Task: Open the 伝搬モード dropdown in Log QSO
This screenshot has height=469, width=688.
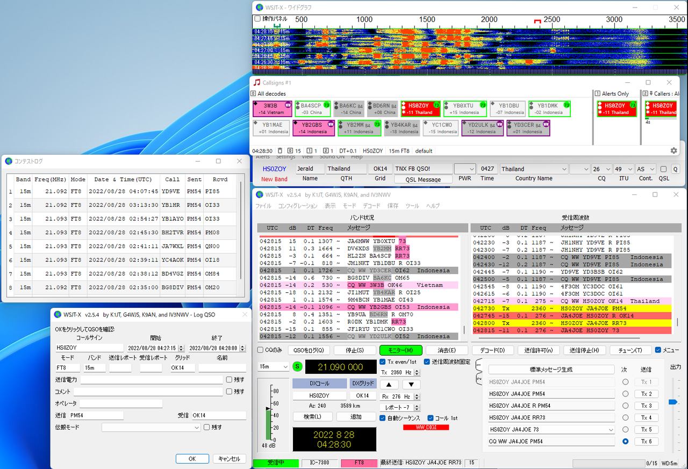Action: 150,428
